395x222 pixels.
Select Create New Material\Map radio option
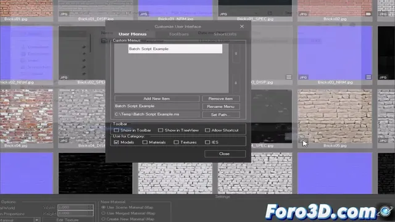pyautogui.click(x=103, y=219)
